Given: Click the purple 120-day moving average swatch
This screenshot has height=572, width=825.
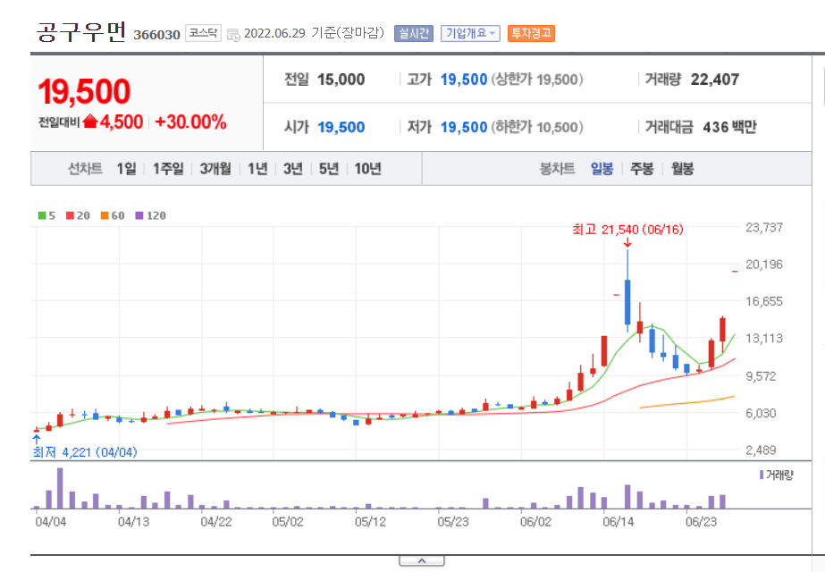Looking at the screenshot, I should pyautogui.click(x=139, y=215).
